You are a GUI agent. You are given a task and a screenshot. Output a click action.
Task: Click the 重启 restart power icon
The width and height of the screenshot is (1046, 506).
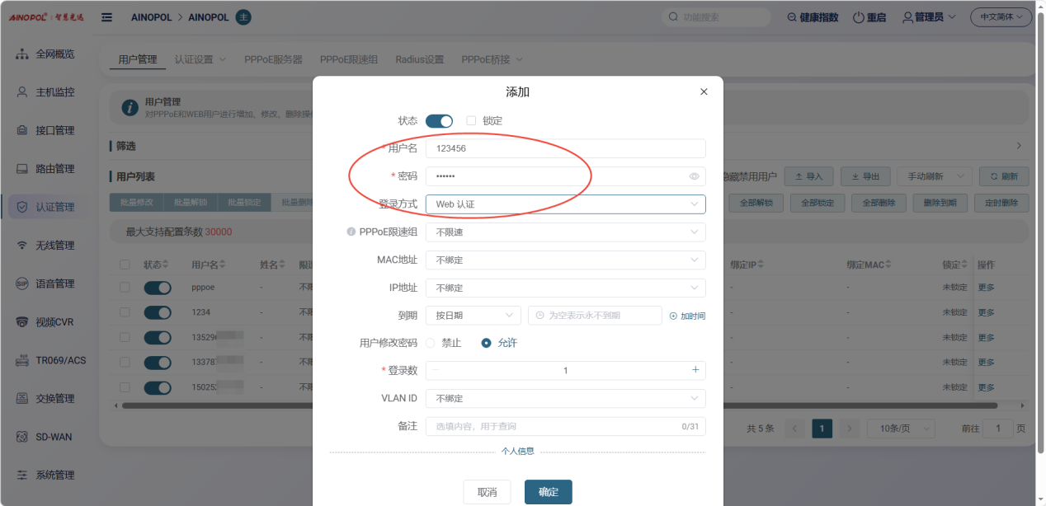point(859,17)
